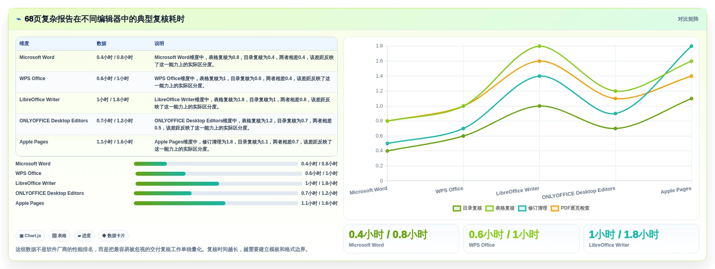Click the Microsoft Word x-axis label
Viewport: 715px width, 269px height.
pyautogui.click(x=368, y=190)
